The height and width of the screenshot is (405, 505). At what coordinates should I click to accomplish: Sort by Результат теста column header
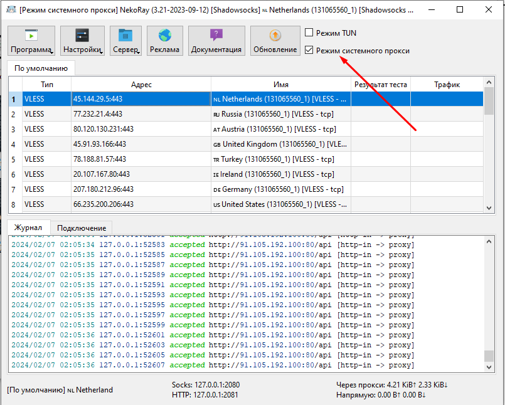point(380,85)
